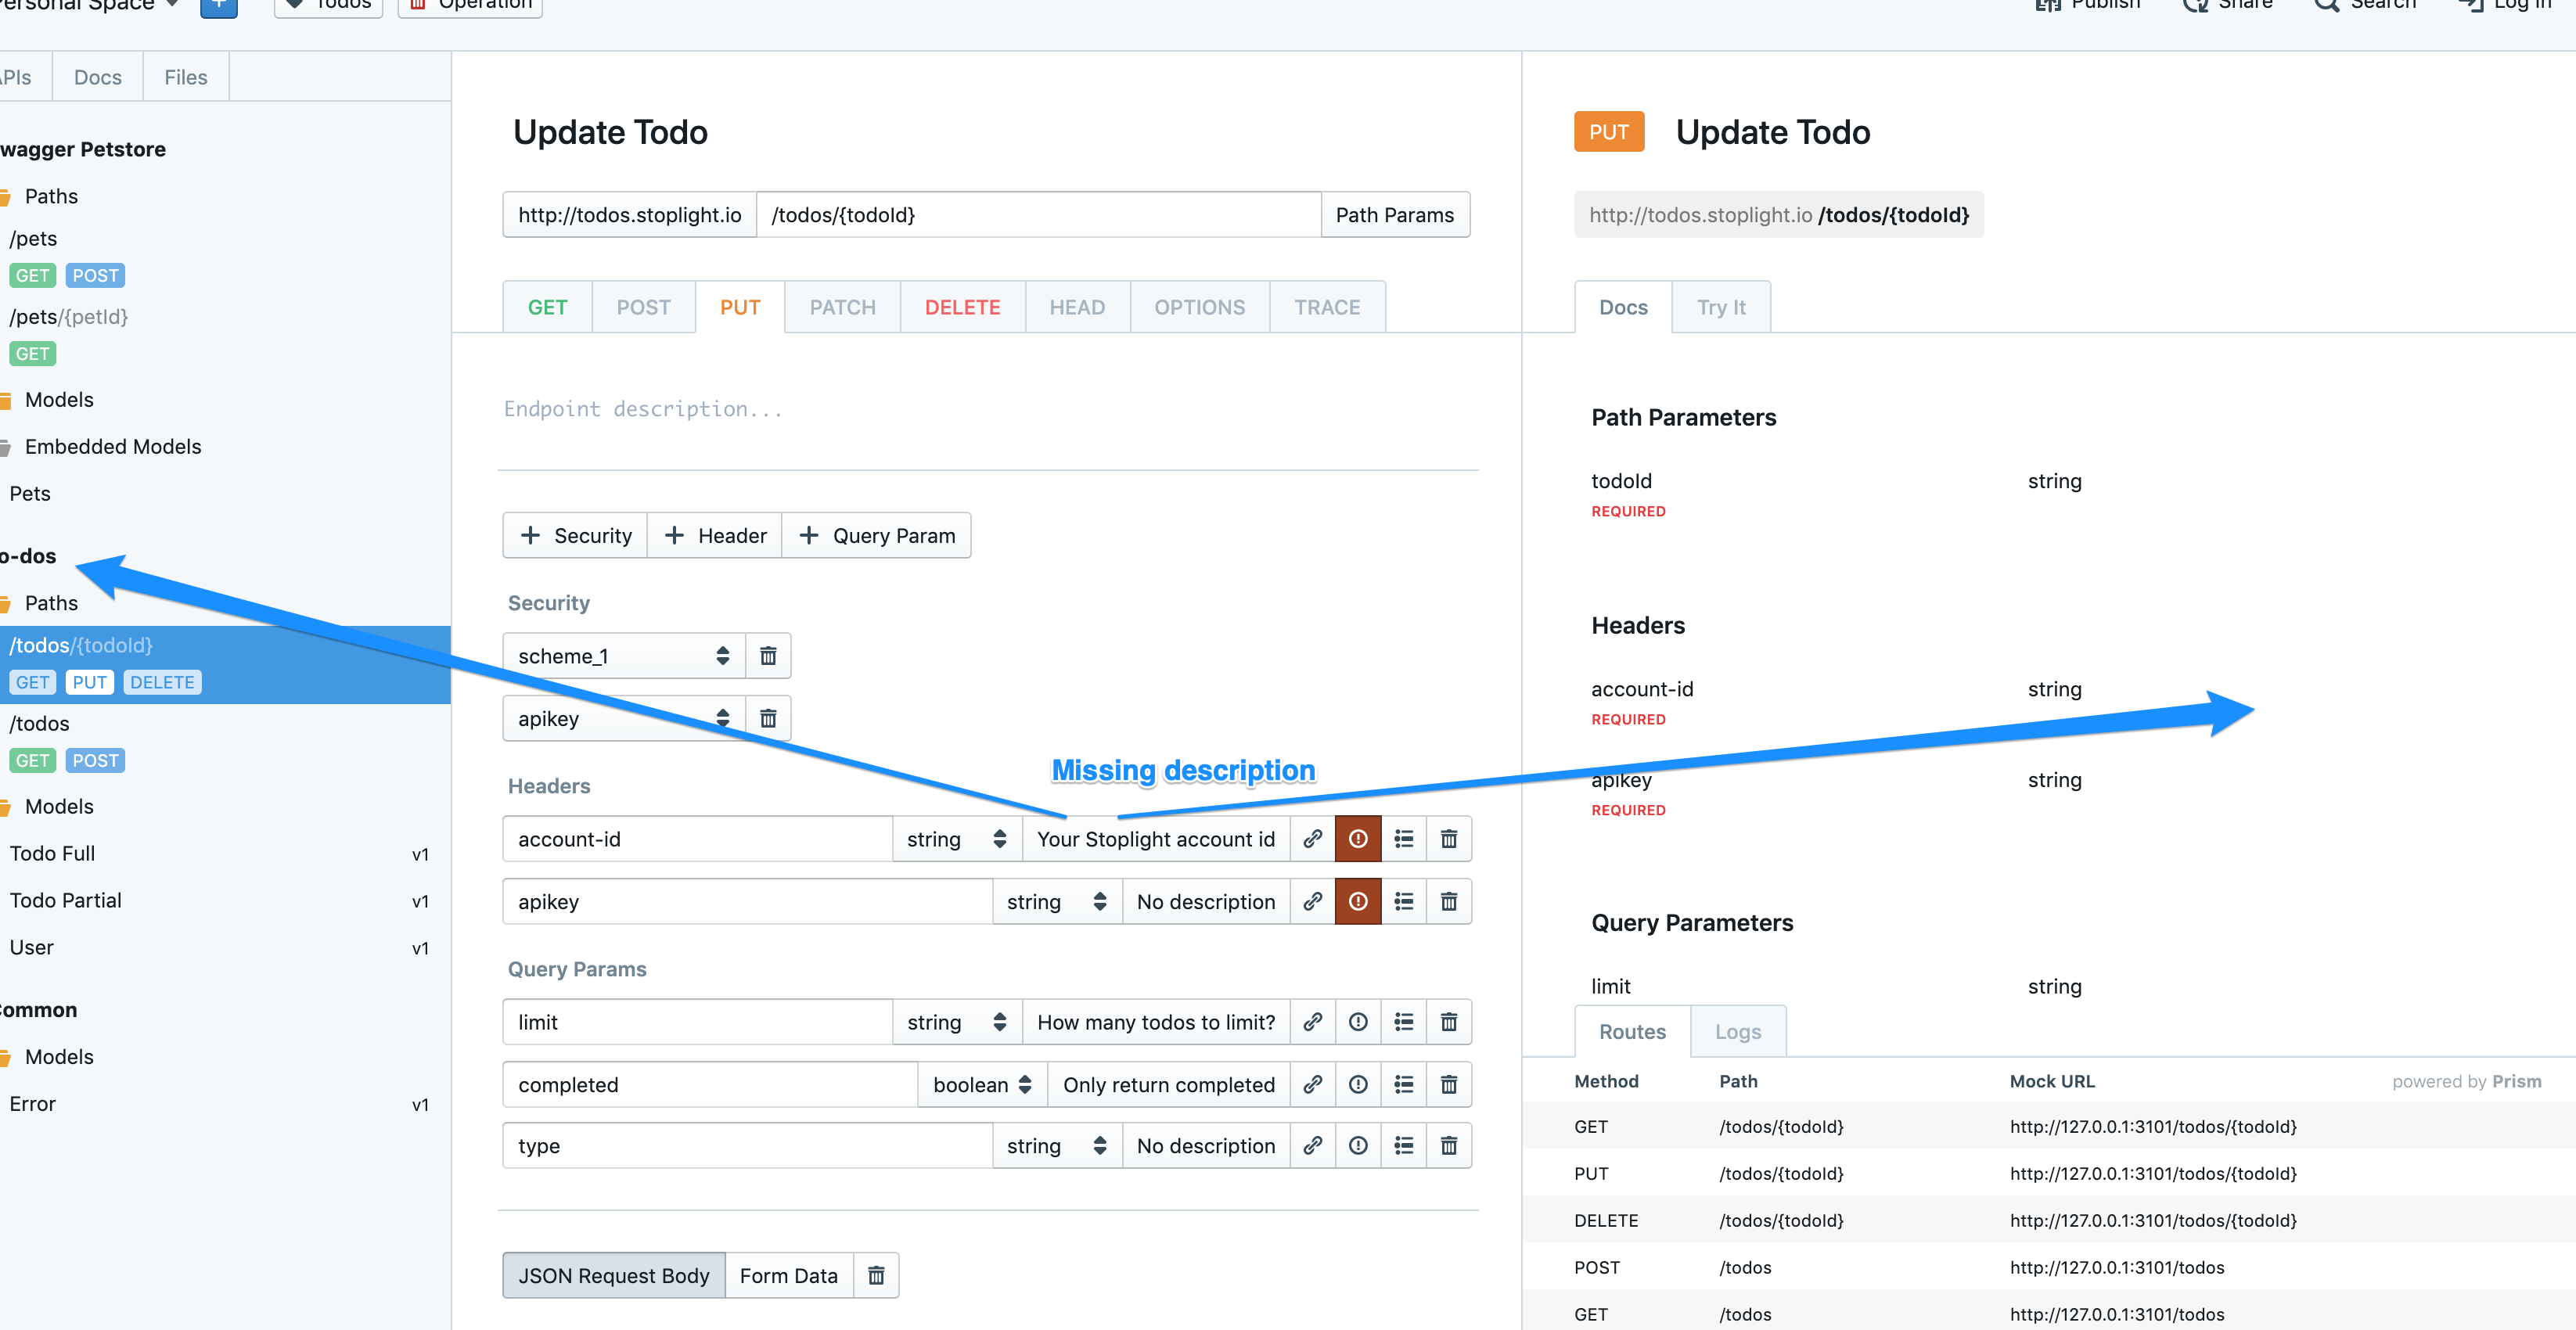Select Form Data body type
Viewport: 2576px width, 1330px height.
788,1276
